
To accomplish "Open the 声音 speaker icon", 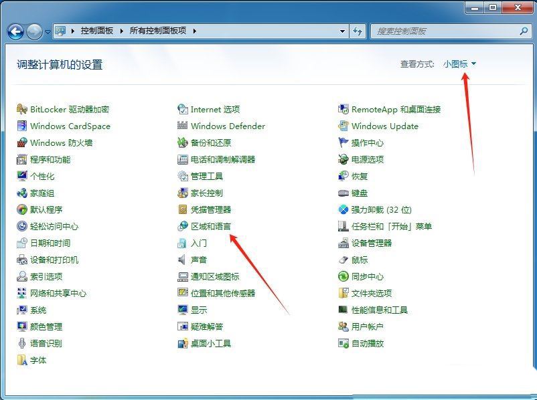I will pos(183,260).
